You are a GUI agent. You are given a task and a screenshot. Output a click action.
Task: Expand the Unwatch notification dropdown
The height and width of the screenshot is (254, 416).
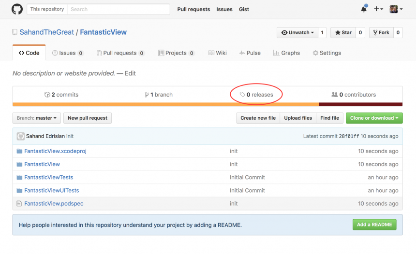click(297, 32)
